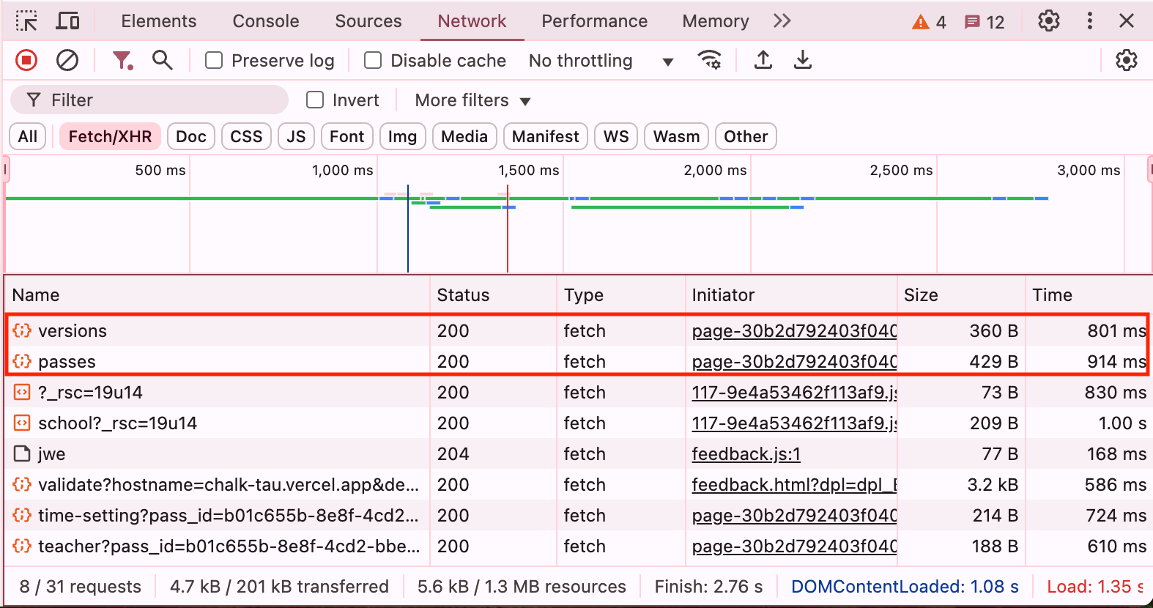This screenshot has height=608, width=1153.
Task: Open the No throttling dropdown
Action: (601, 60)
